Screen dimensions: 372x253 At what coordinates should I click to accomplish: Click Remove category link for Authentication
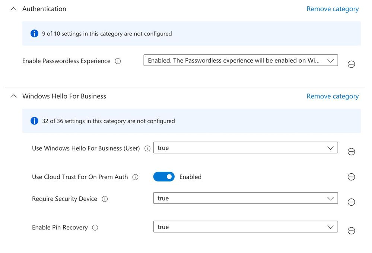click(333, 9)
